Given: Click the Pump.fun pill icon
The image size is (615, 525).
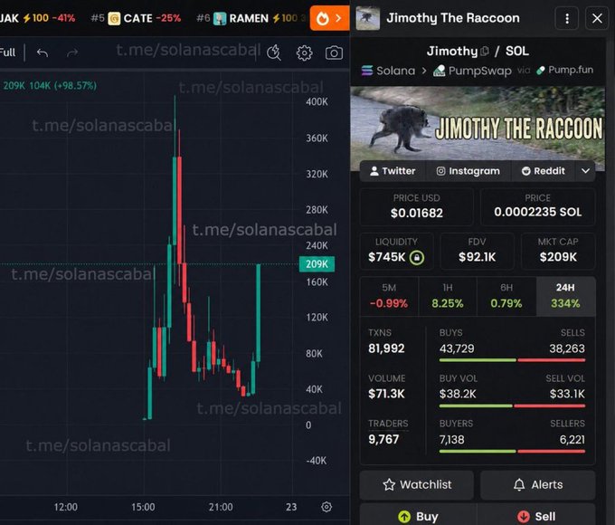Looking at the screenshot, I should click(541, 71).
